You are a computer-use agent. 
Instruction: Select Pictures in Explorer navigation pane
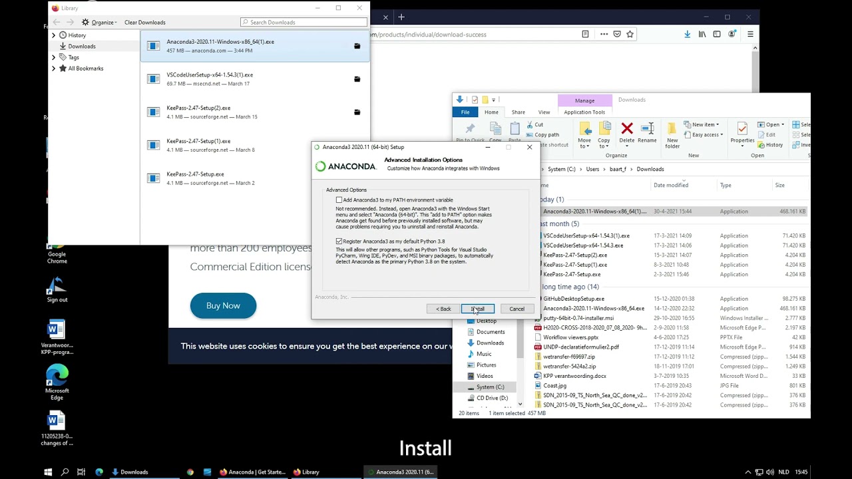click(x=486, y=365)
